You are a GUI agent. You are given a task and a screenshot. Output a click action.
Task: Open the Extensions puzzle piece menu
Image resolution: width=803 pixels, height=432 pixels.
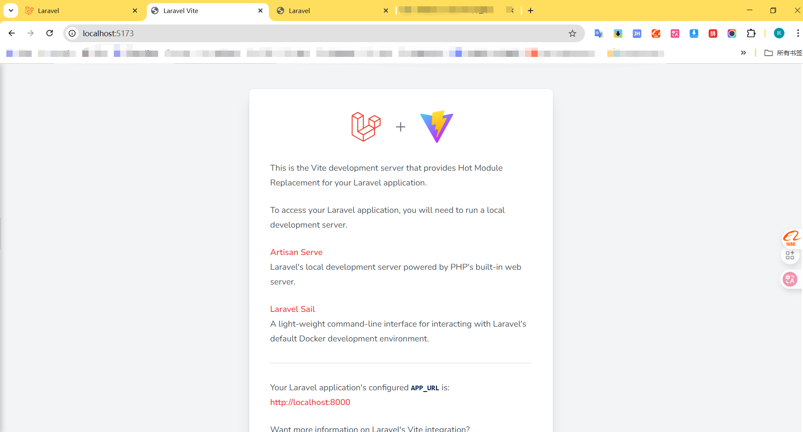click(751, 33)
